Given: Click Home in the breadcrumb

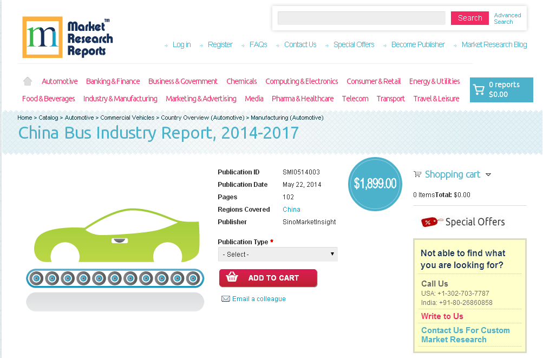Looking at the screenshot, I should click(x=24, y=118).
